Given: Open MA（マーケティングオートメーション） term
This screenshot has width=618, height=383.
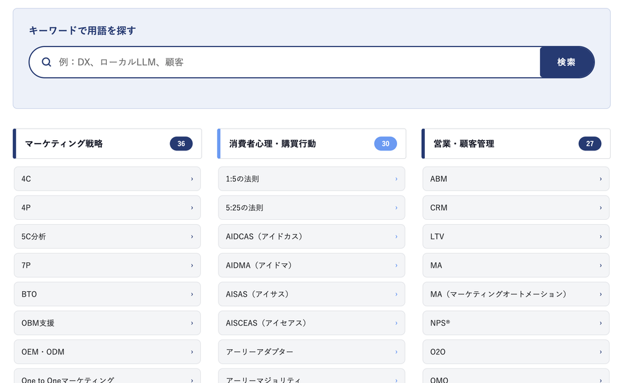Looking at the screenshot, I should [516, 294].
